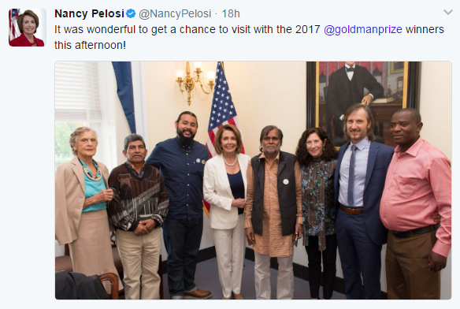The height and width of the screenshot is (309, 460).
Task: Click the American flag in tweet photo
Action: (222, 117)
